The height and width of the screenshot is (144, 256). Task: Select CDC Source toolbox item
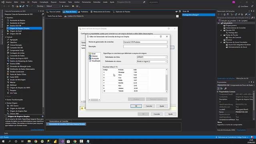[x=14, y=106]
